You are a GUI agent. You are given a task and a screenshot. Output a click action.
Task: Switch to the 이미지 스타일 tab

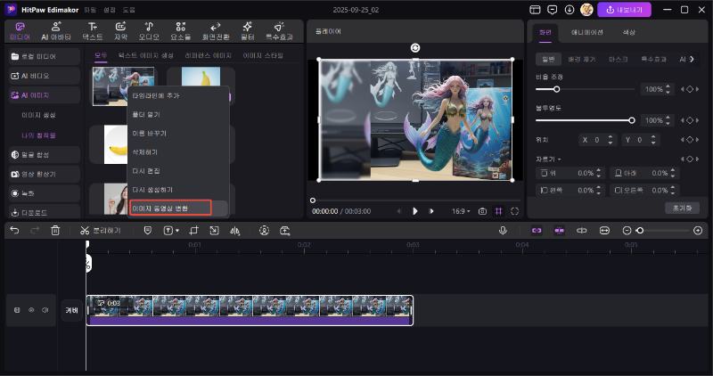tap(263, 55)
